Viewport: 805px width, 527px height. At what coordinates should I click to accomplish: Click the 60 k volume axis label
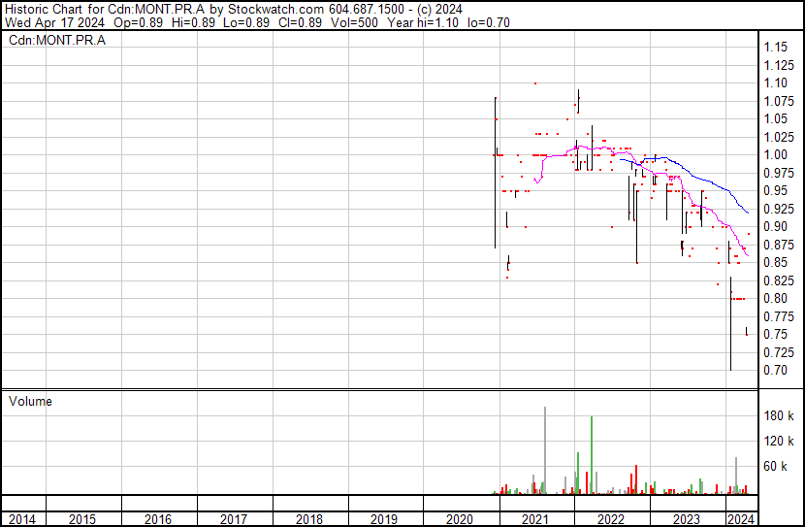775,467
